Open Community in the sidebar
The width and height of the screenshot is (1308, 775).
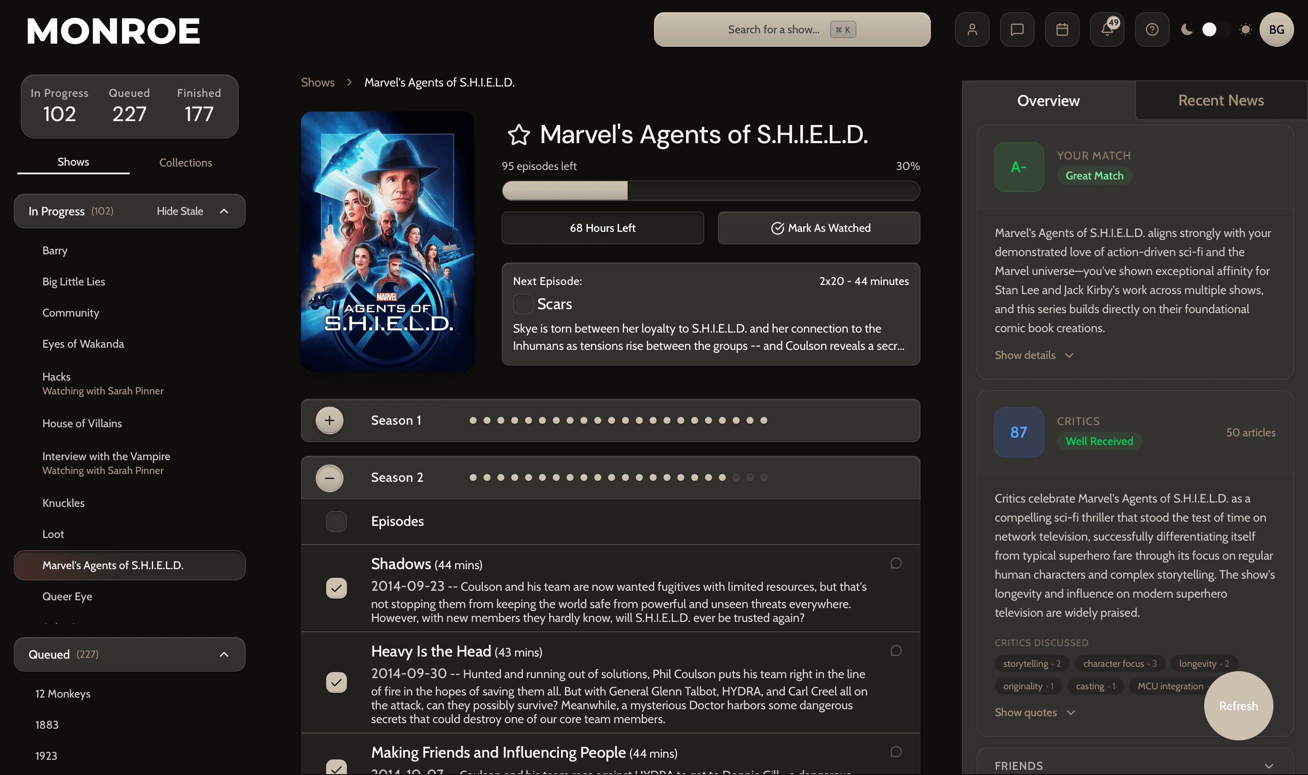click(x=71, y=313)
